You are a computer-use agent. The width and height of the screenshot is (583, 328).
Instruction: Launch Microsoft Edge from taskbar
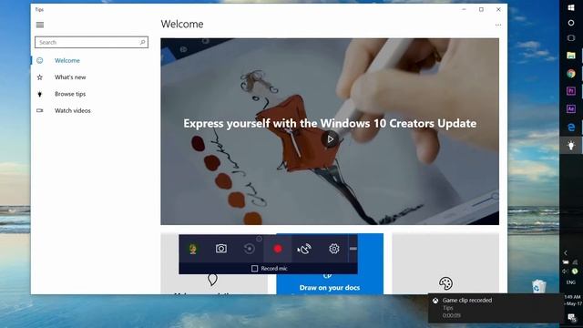coord(571,128)
